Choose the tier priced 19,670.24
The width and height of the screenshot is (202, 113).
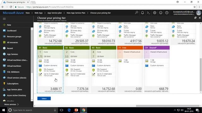click(183, 34)
